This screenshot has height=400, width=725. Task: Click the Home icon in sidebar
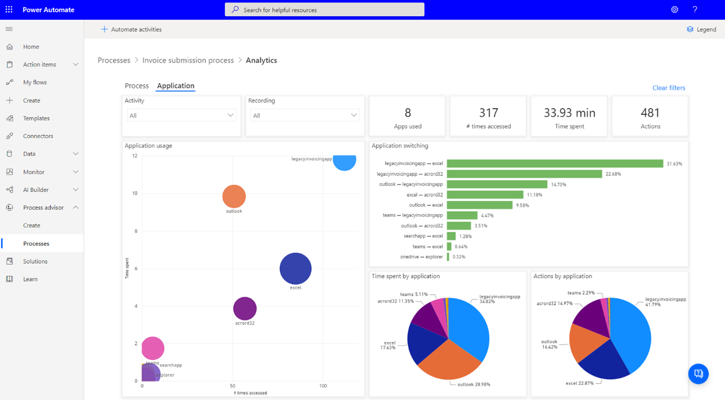coord(10,47)
